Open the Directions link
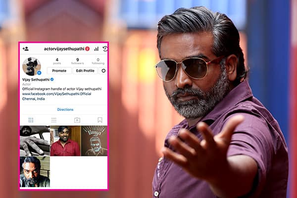 (65, 109)
